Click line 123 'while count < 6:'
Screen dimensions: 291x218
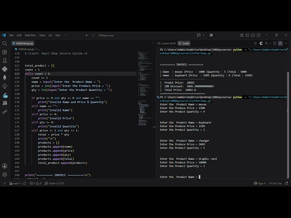pos(38,74)
